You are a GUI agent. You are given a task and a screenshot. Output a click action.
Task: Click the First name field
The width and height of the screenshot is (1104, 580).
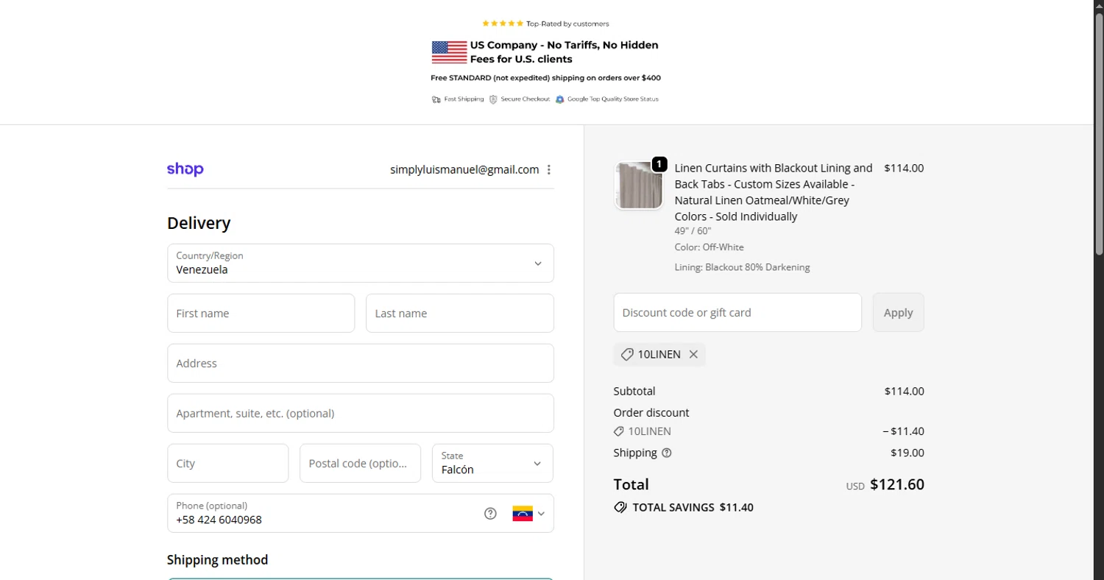click(261, 313)
